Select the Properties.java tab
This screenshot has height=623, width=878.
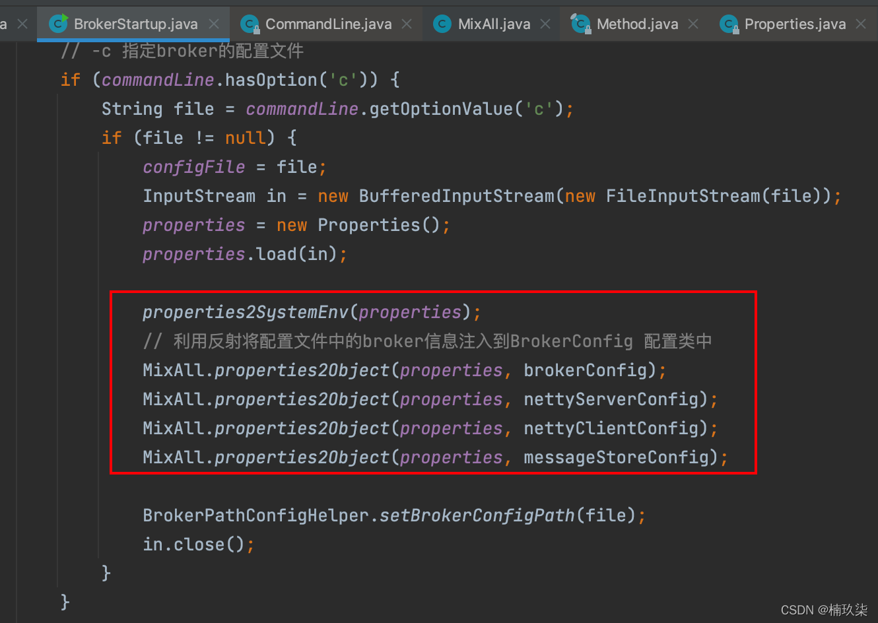click(x=795, y=24)
